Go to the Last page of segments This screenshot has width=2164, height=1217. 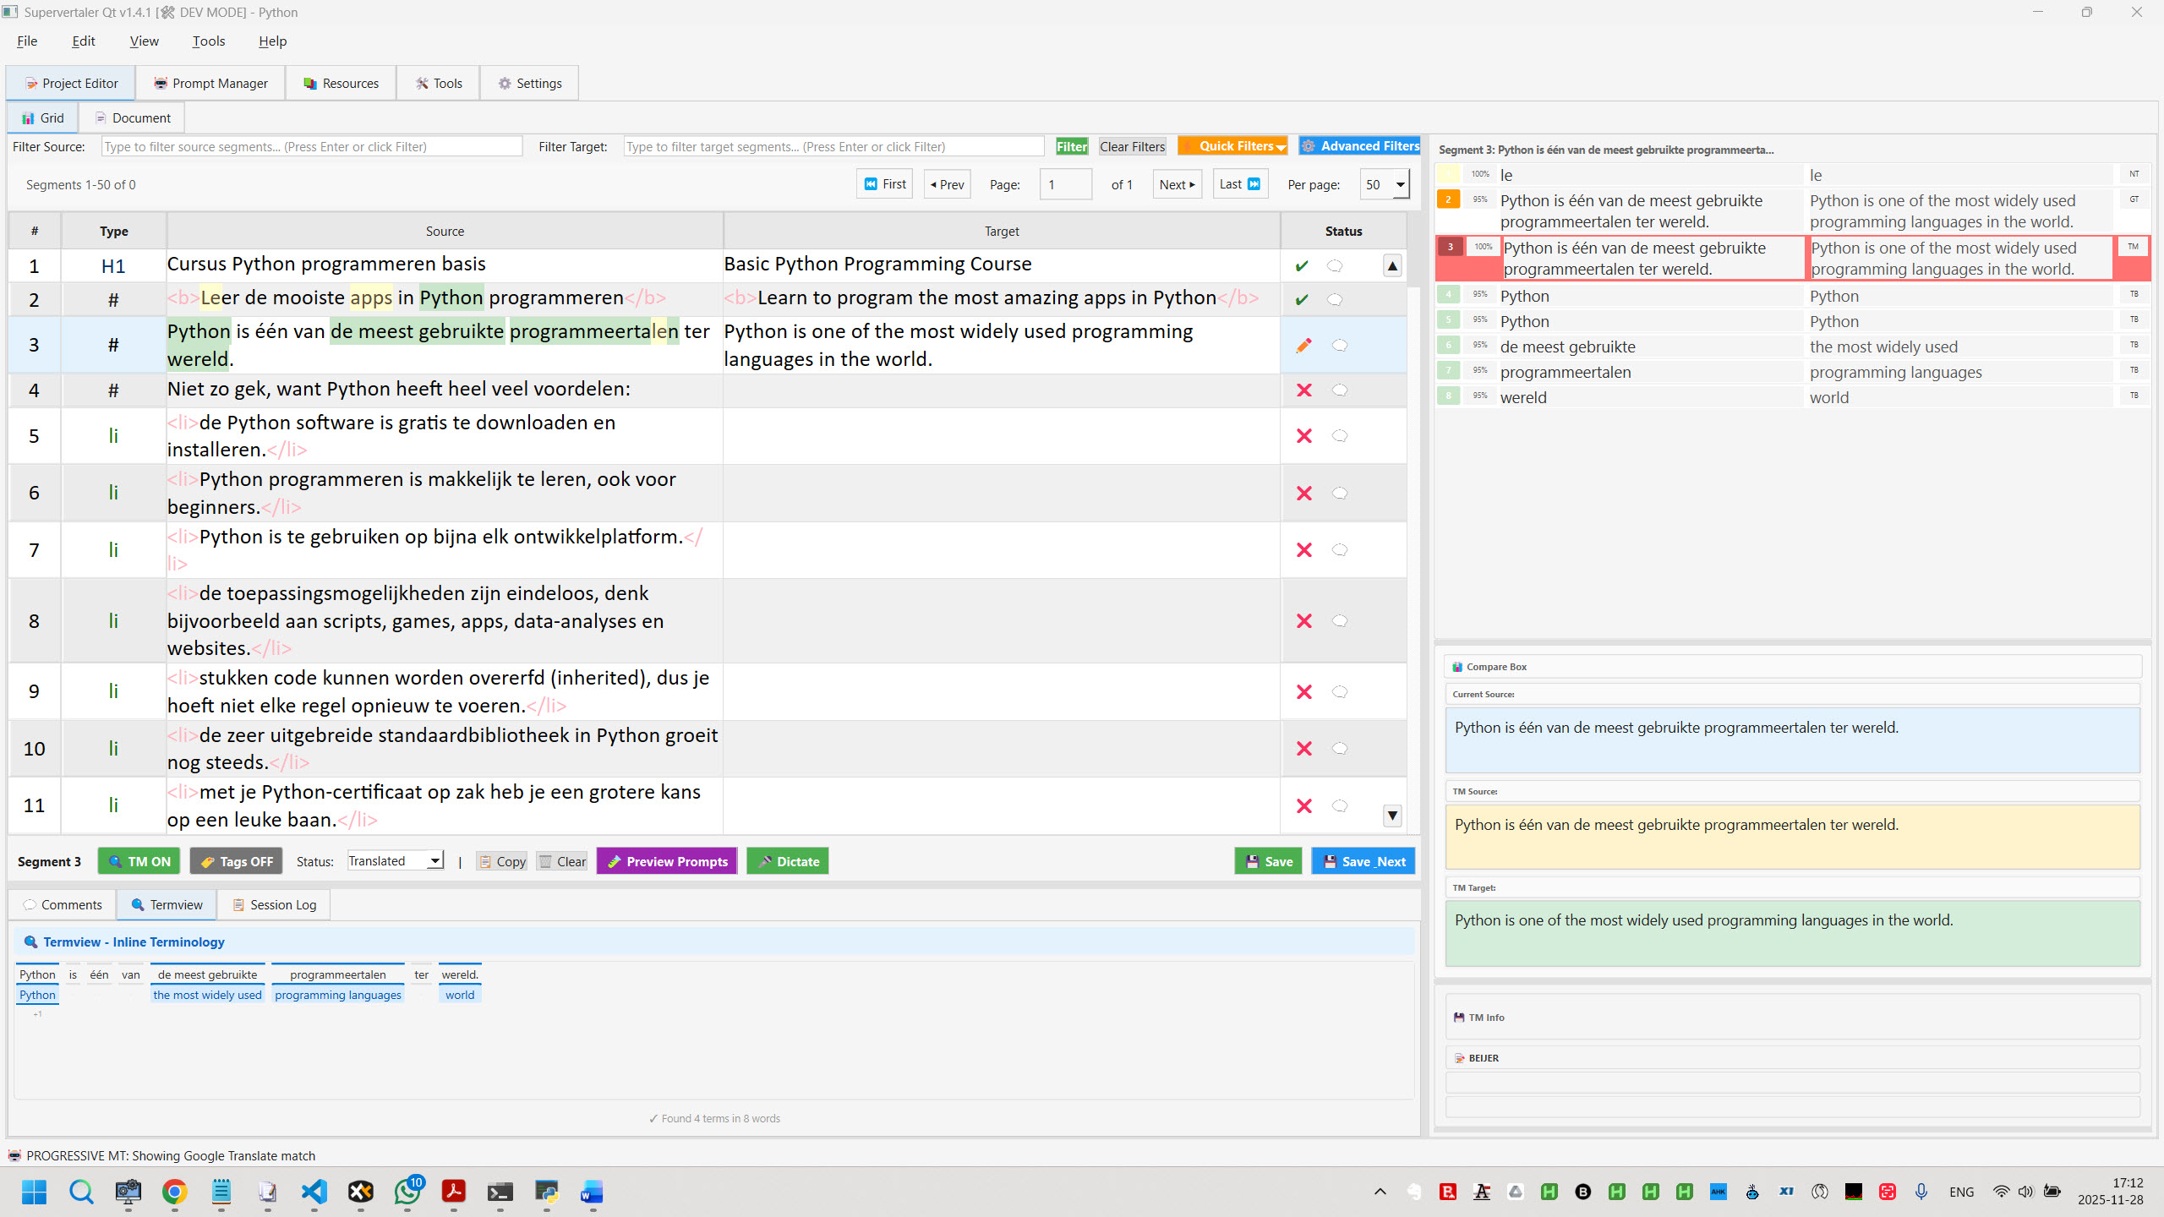1239,184
